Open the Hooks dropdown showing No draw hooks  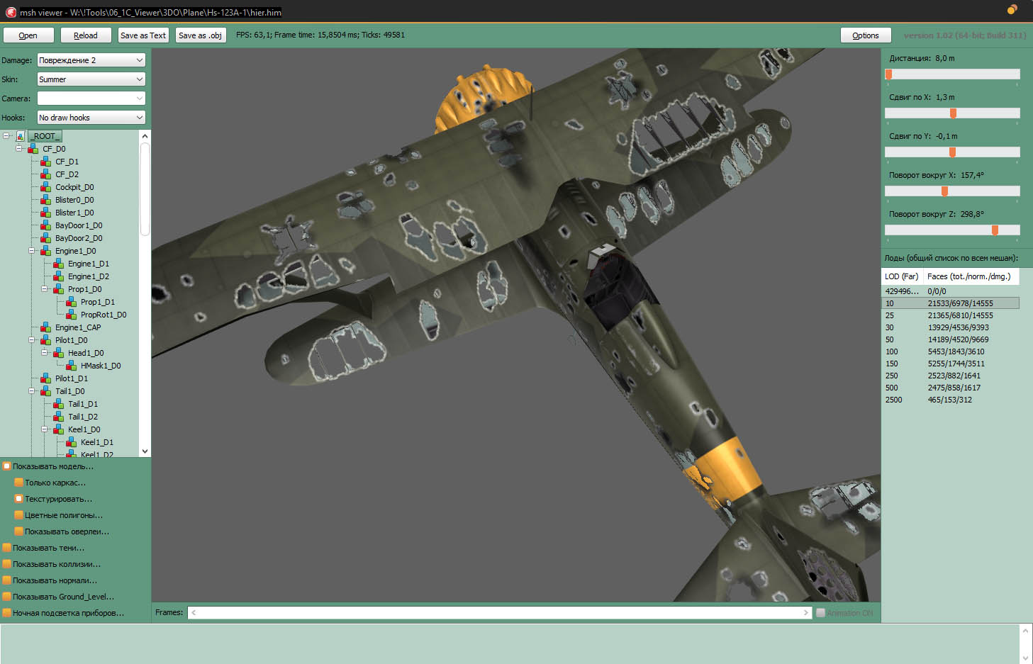point(91,118)
